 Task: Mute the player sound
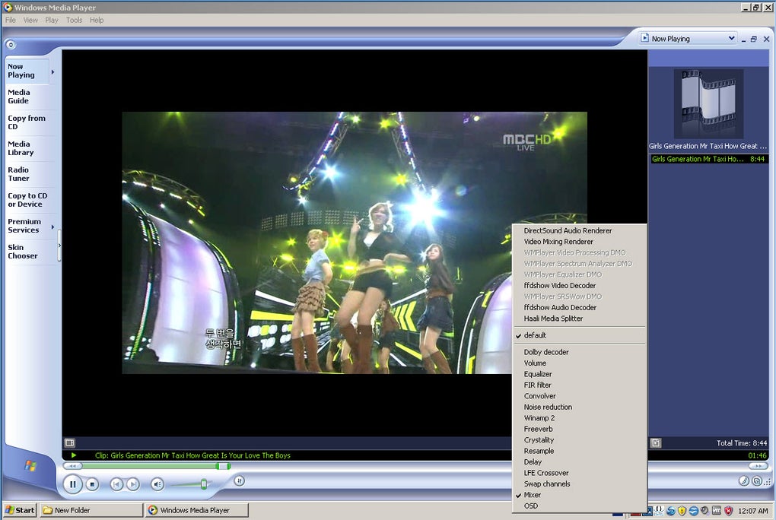click(x=157, y=484)
